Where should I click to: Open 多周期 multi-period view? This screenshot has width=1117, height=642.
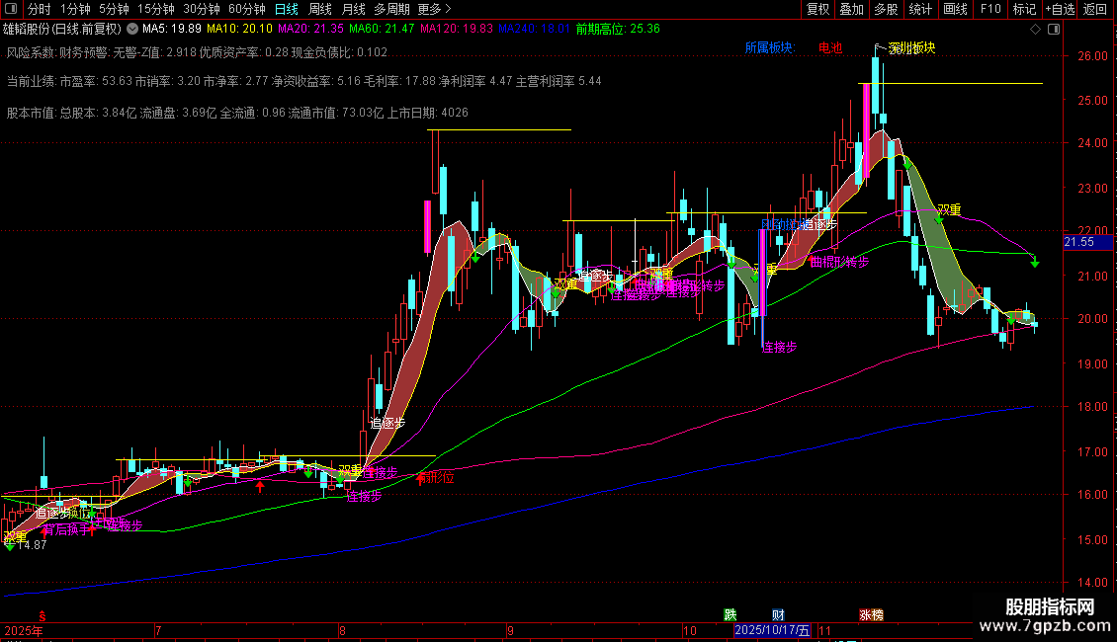[391, 9]
